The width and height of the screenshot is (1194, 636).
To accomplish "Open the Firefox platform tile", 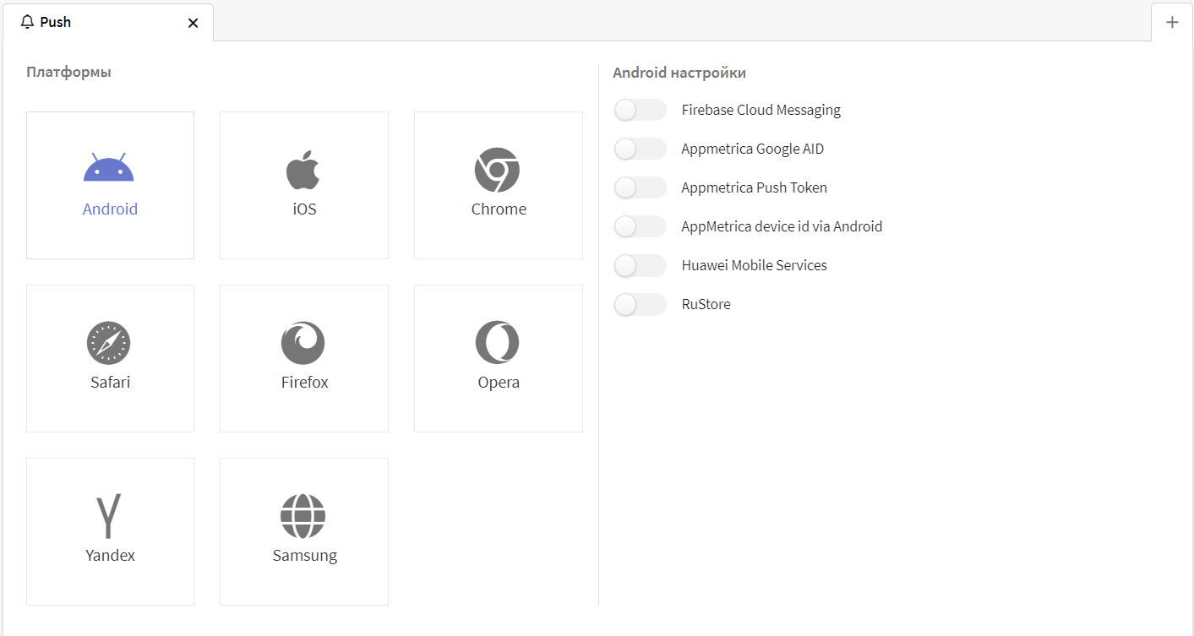I will [x=304, y=358].
